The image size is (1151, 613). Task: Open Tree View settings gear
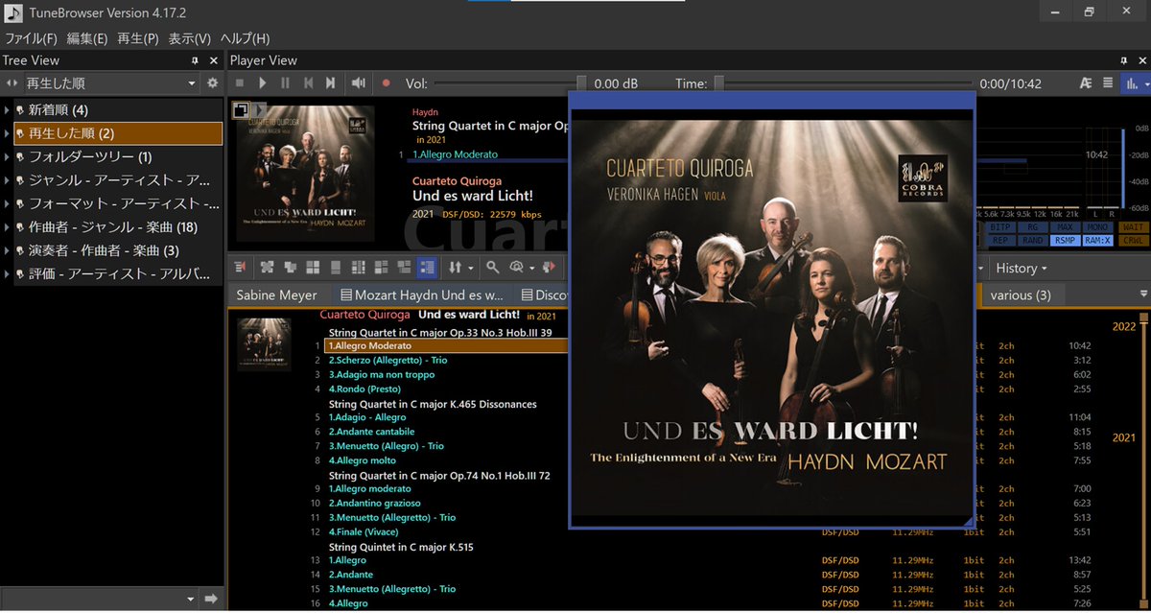(x=213, y=83)
